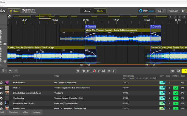
Task: Open the Feedback dialog
Action: [173, 11]
